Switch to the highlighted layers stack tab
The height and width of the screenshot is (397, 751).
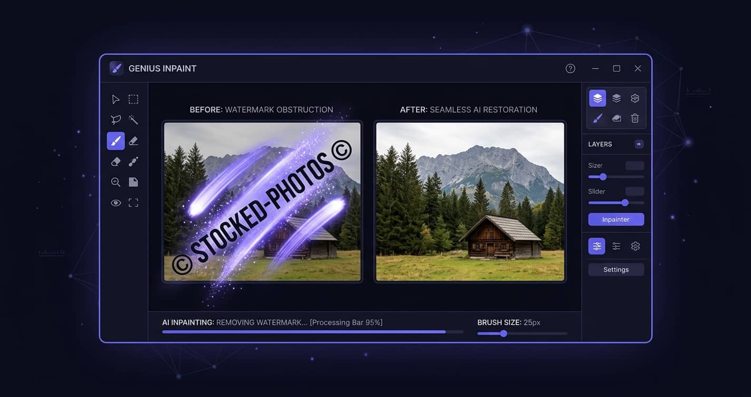[x=597, y=98]
